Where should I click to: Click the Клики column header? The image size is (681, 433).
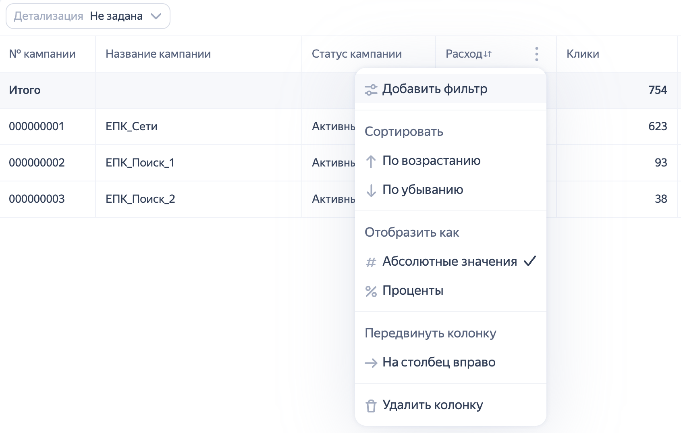pos(582,54)
